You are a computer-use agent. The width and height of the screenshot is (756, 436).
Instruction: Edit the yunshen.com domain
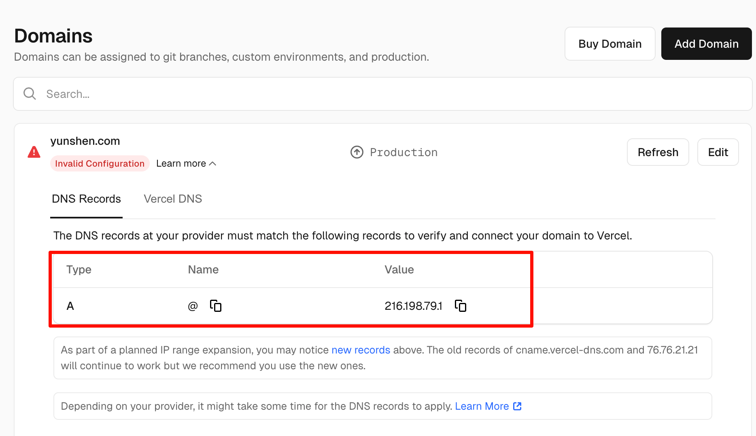718,152
